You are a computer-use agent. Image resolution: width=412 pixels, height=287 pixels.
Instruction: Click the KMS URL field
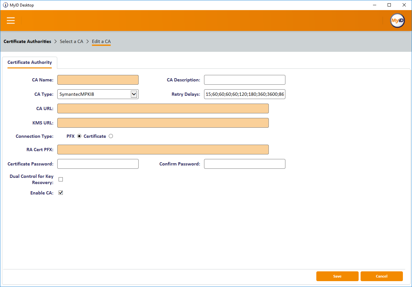click(x=163, y=123)
